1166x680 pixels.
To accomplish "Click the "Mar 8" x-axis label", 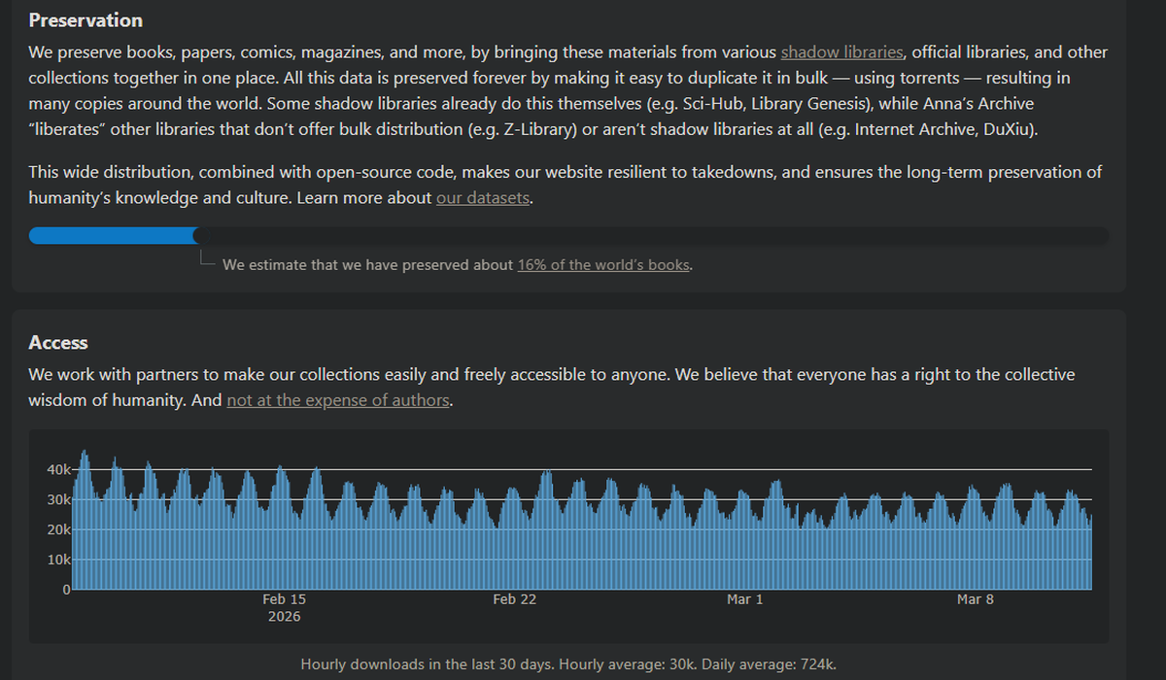I will [975, 599].
